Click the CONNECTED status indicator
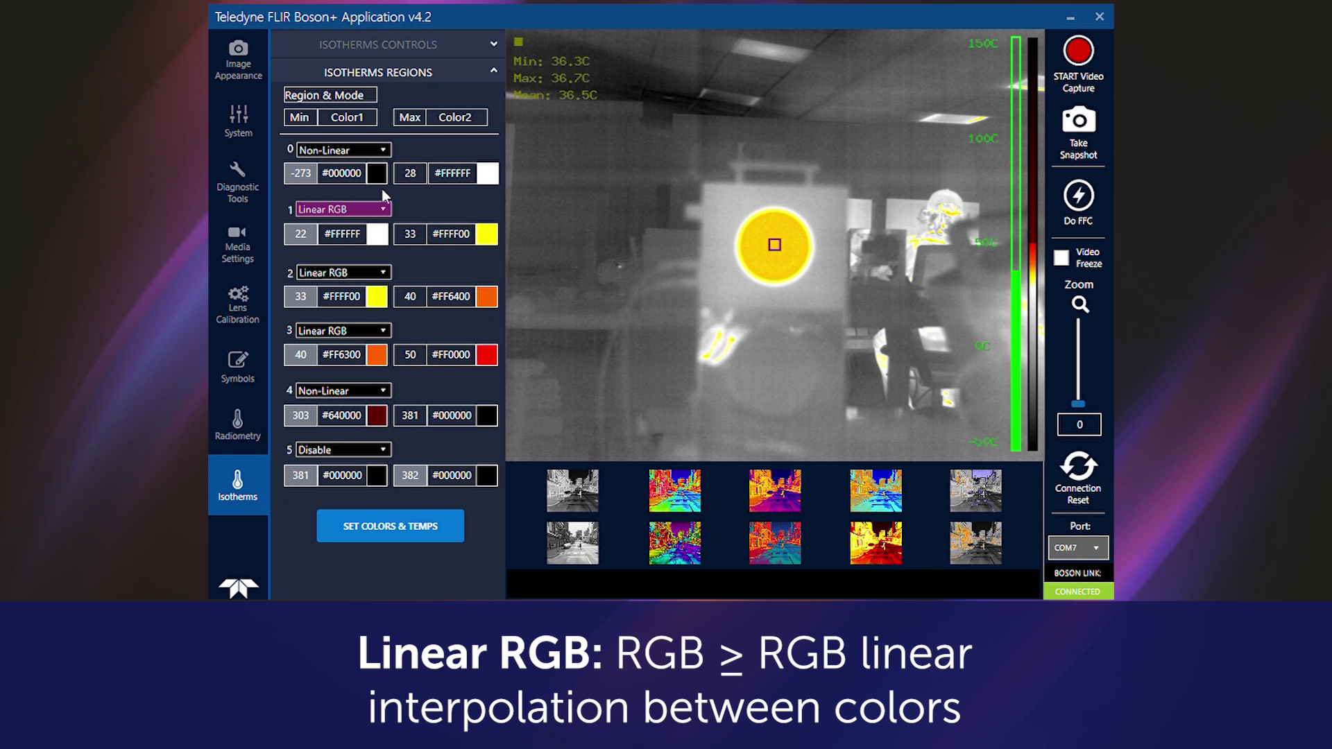The height and width of the screenshot is (749, 1332). pos(1078,592)
